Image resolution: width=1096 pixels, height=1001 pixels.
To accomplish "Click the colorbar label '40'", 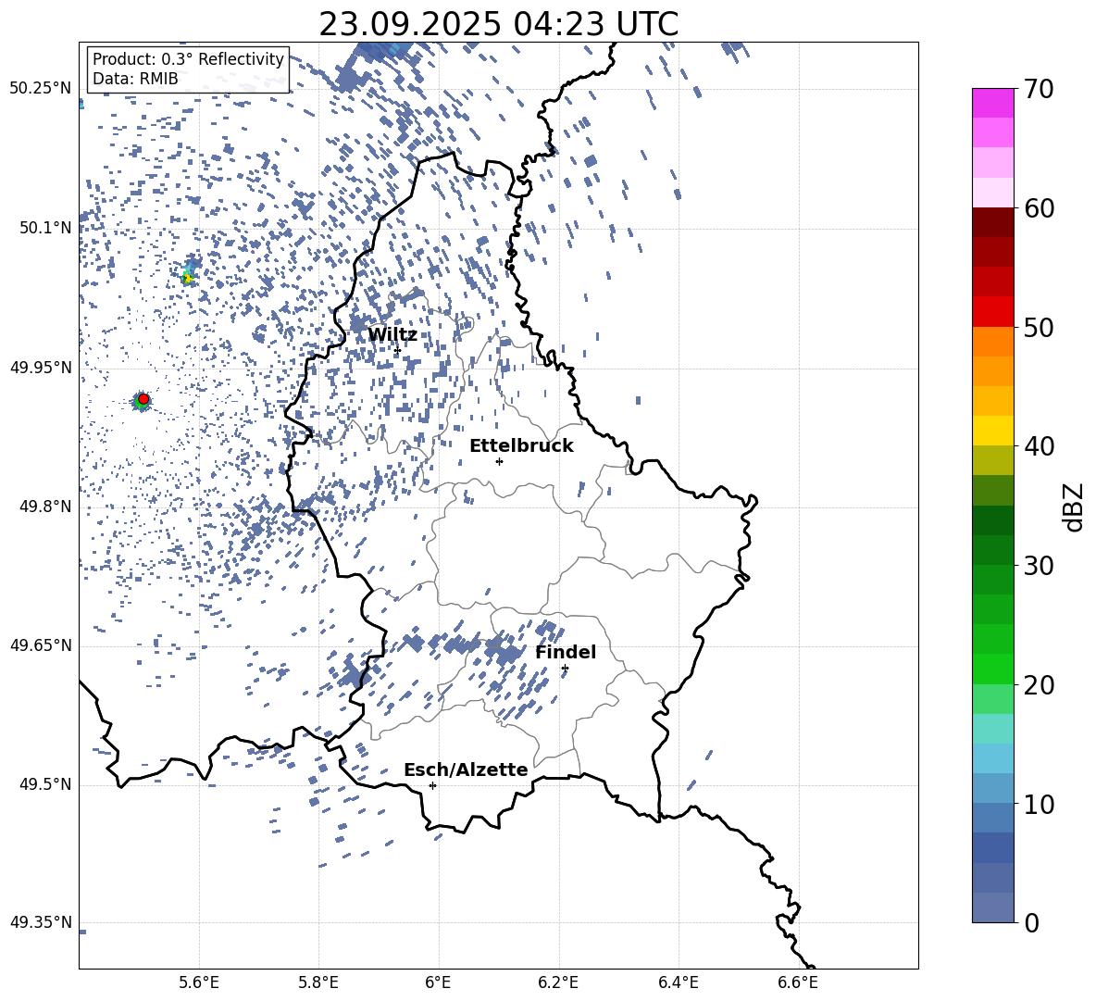I will [x=1039, y=446].
